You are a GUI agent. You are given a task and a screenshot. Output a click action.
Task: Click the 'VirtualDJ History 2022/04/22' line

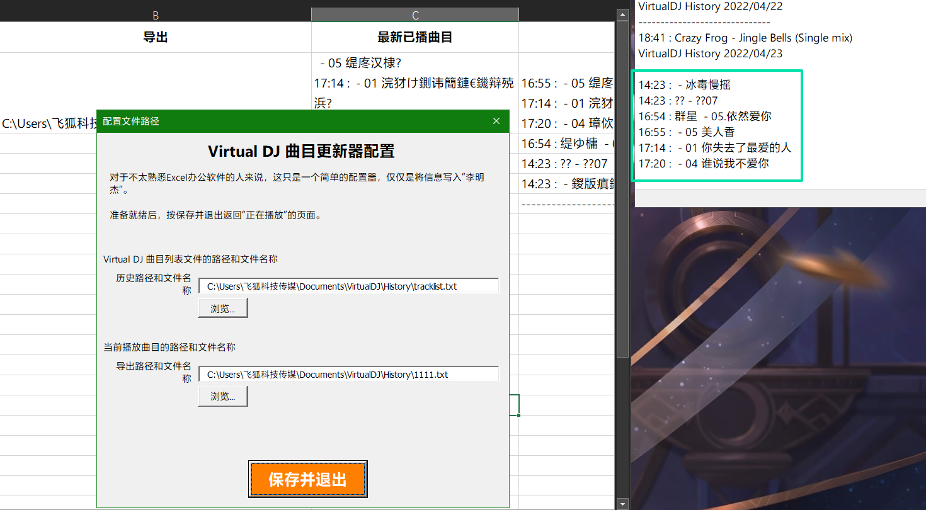711,6
